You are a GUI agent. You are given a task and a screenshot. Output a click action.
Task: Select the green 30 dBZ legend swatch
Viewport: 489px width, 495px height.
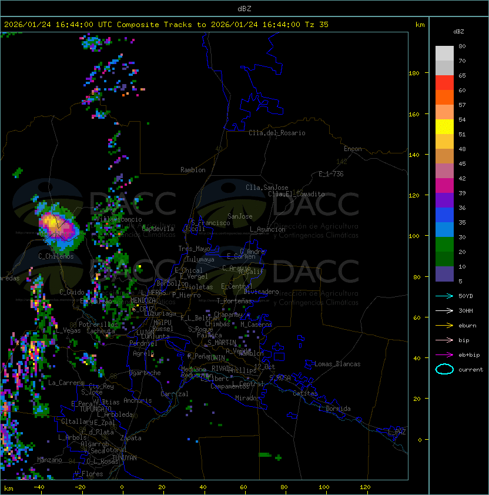(444, 245)
